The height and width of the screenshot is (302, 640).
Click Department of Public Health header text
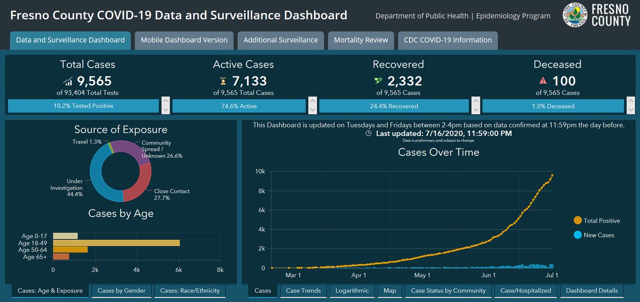pyautogui.click(x=463, y=16)
